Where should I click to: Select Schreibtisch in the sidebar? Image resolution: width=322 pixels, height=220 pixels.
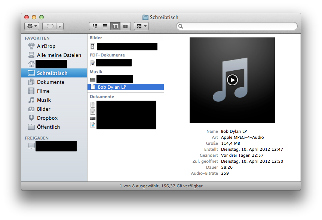(55, 73)
